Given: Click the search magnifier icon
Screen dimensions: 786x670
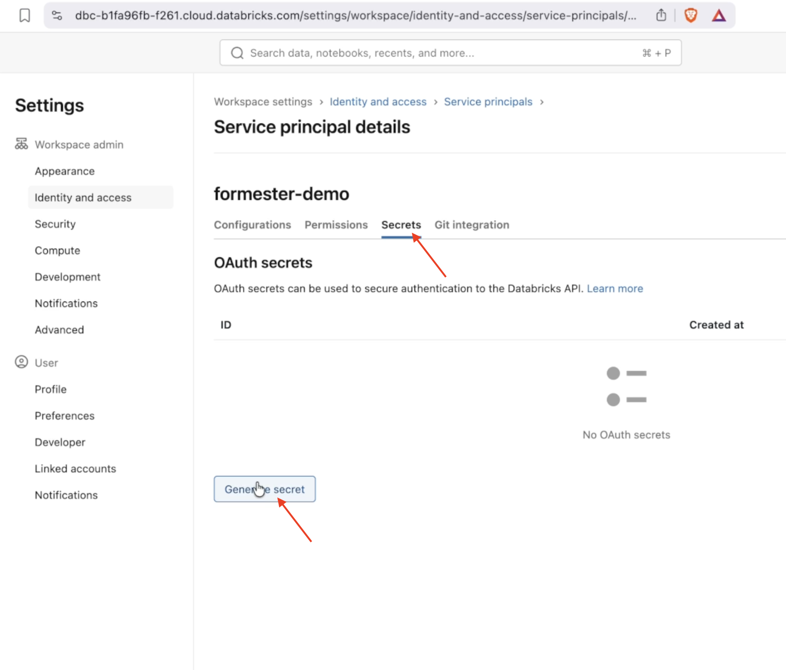Looking at the screenshot, I should click(237, 53).
